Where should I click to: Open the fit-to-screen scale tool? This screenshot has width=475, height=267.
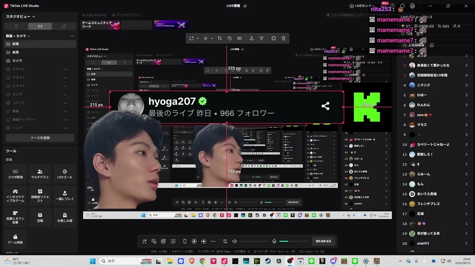[x=191, y=38]
